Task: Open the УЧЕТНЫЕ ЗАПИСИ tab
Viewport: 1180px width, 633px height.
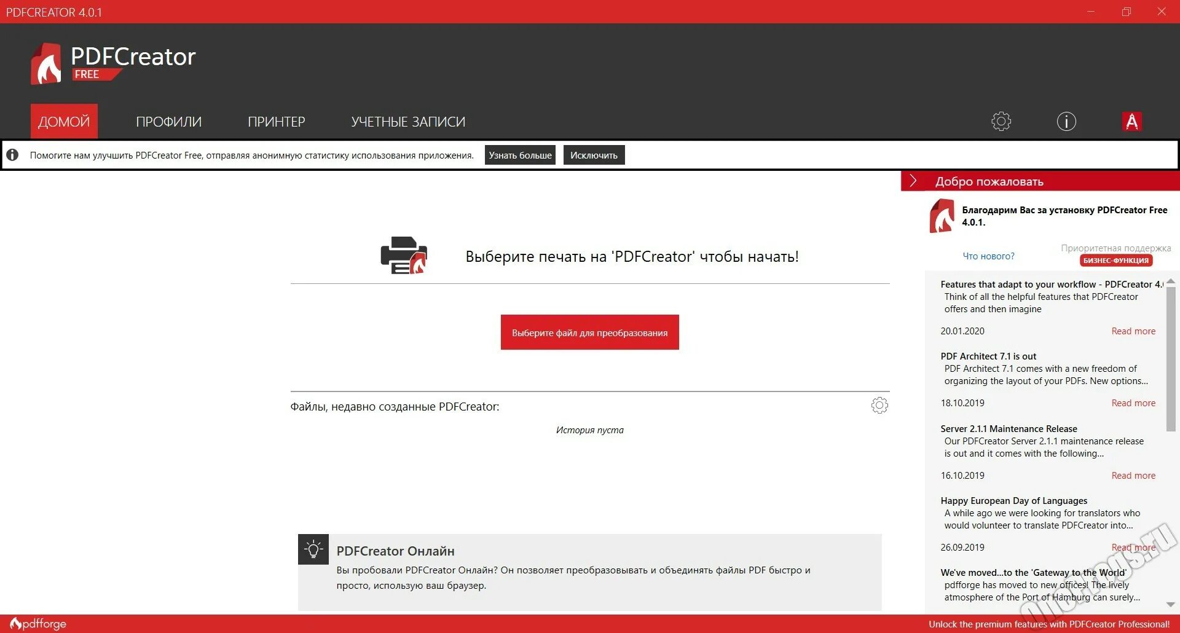Action: click(408, 122)
